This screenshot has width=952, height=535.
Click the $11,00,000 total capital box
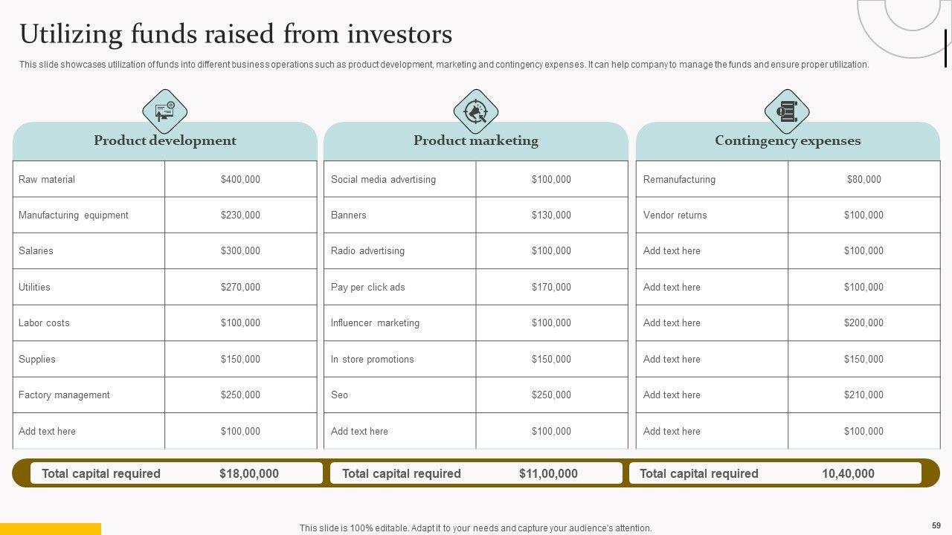coord(476,473)
